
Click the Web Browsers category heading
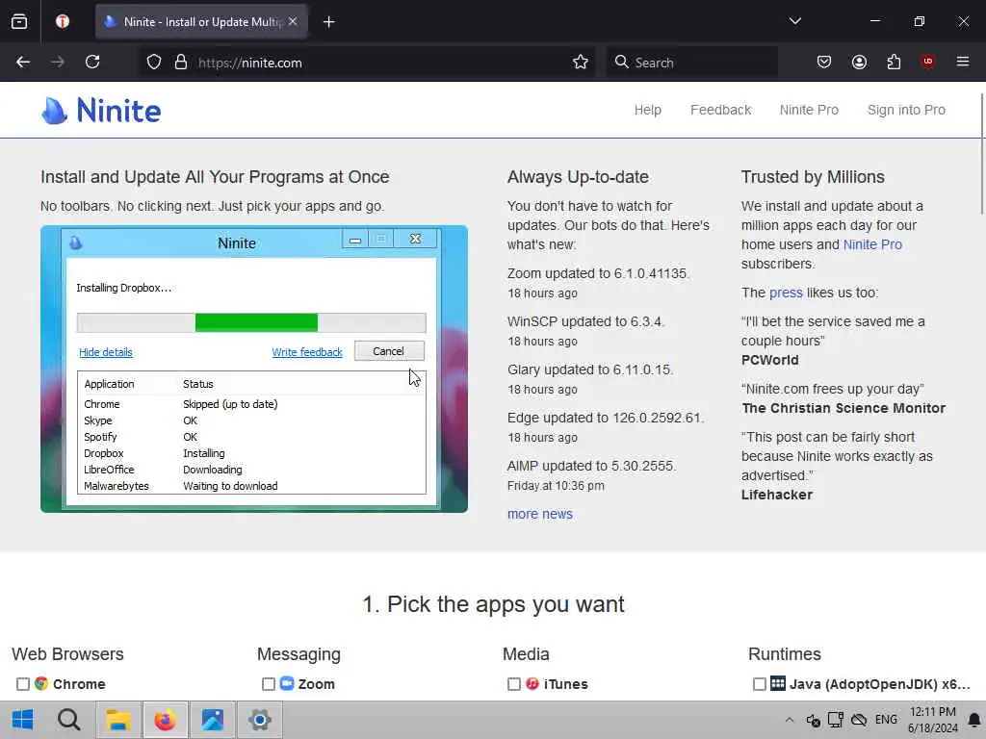click(68, 654)
